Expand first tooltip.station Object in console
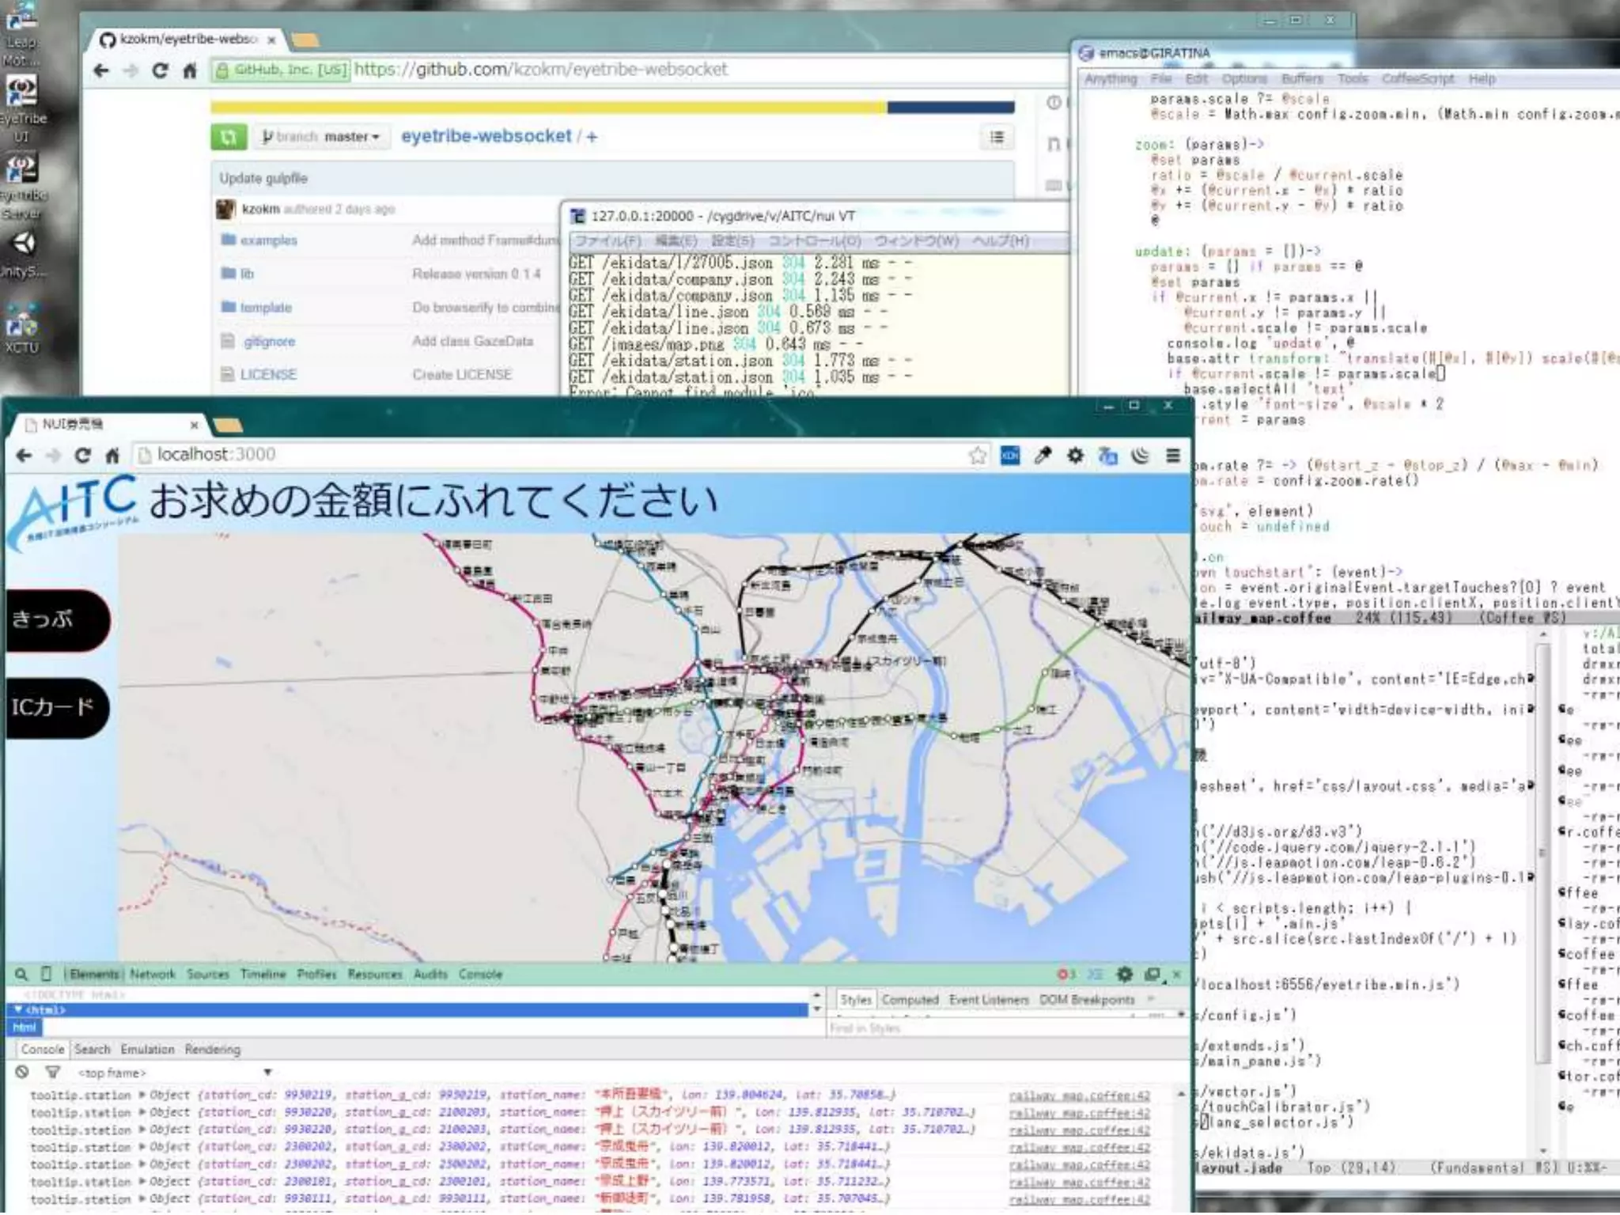1620x1215 pixels. (142, 1095)
